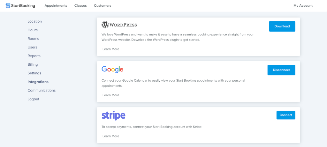Click the StartBooking logo icon

(x=8, y=6)
